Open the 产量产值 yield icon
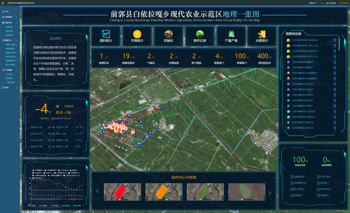350x213 pixels. [231, 34]
